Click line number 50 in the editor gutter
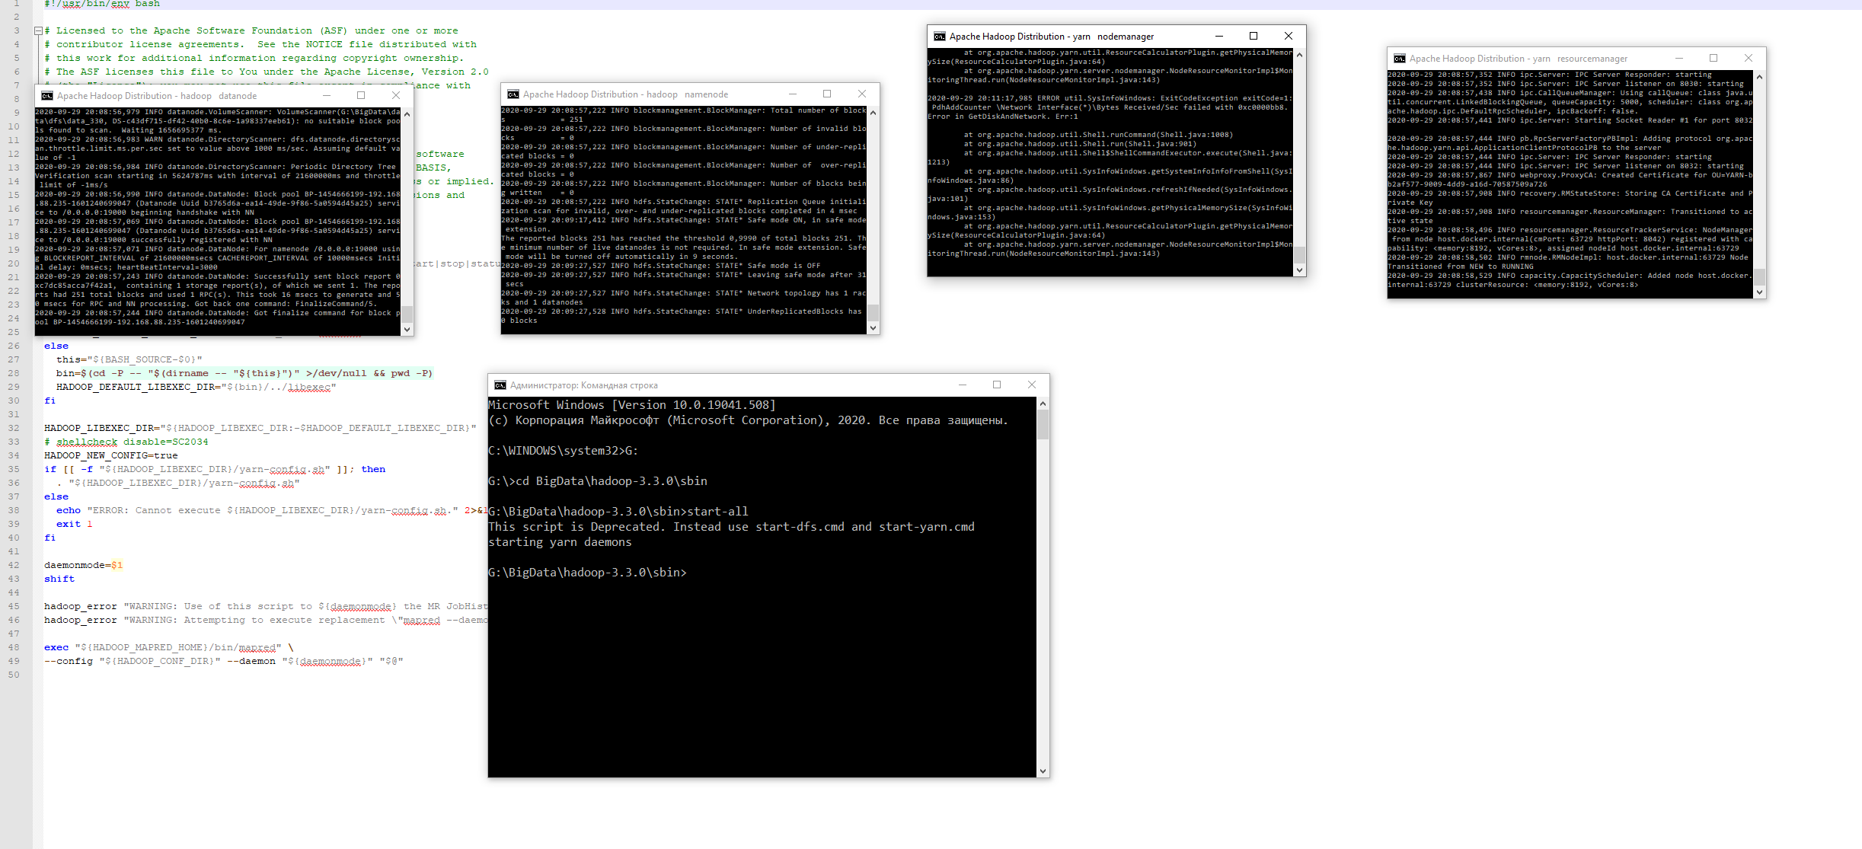 click(x=14, y=675)
